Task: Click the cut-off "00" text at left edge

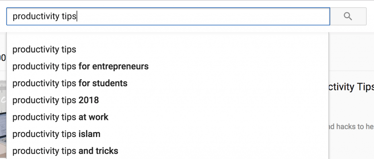Action: coord(3,57)
